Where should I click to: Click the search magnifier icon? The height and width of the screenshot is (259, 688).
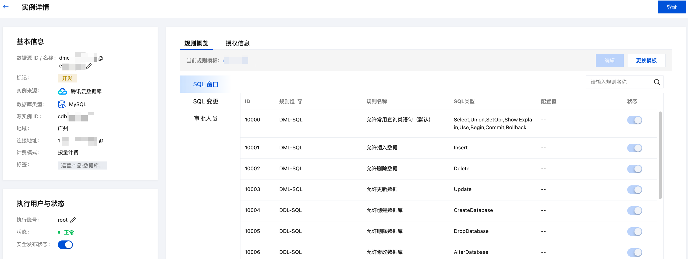[x=657, y=82]
